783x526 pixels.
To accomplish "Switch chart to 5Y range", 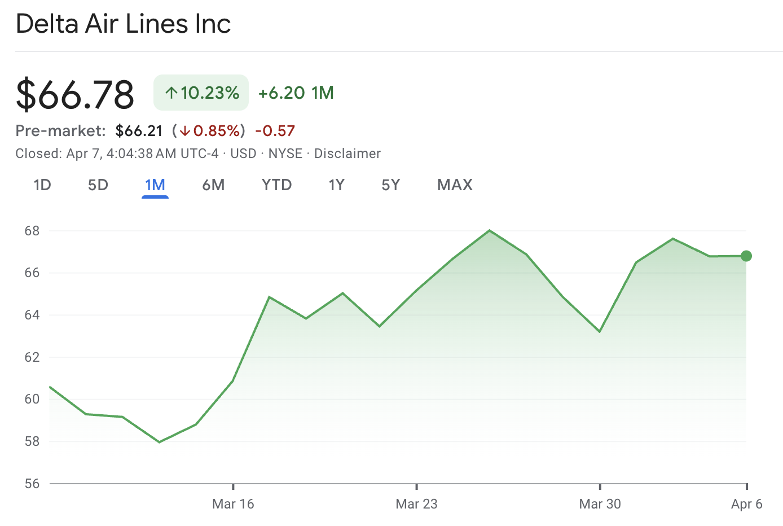I will tap(390, 185).
